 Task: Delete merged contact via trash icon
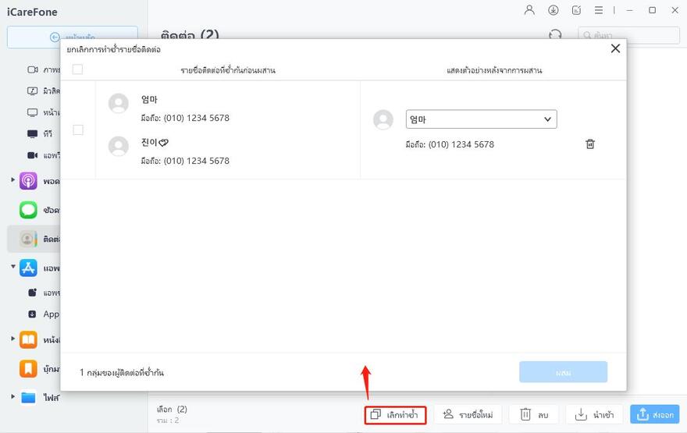point(590,144)
